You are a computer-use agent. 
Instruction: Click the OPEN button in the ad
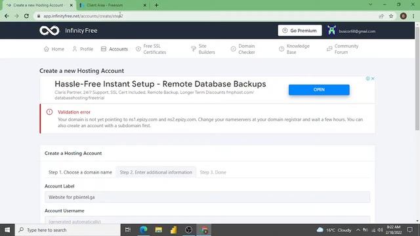coord(319,90)
